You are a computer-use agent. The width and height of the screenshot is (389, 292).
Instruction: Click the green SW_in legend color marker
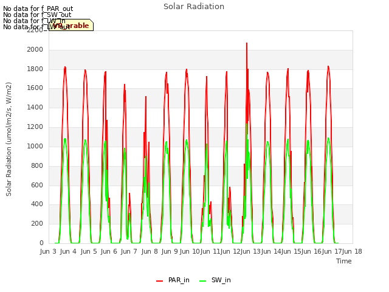tap(202, 281)
